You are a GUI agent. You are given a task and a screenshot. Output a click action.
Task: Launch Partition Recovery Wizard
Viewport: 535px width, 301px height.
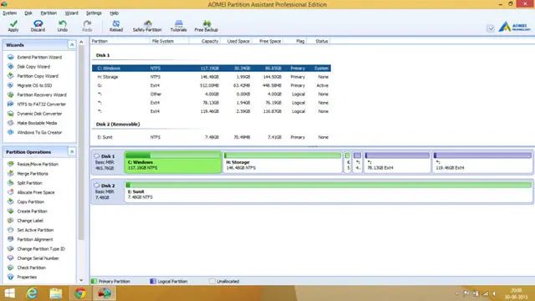pyautogui.click(x=42, y=94)
